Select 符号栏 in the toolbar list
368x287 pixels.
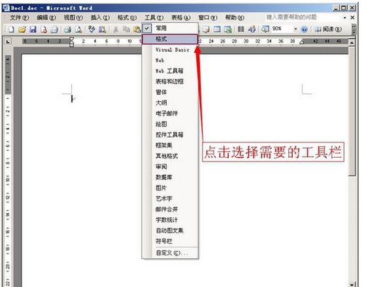[170, 241]
